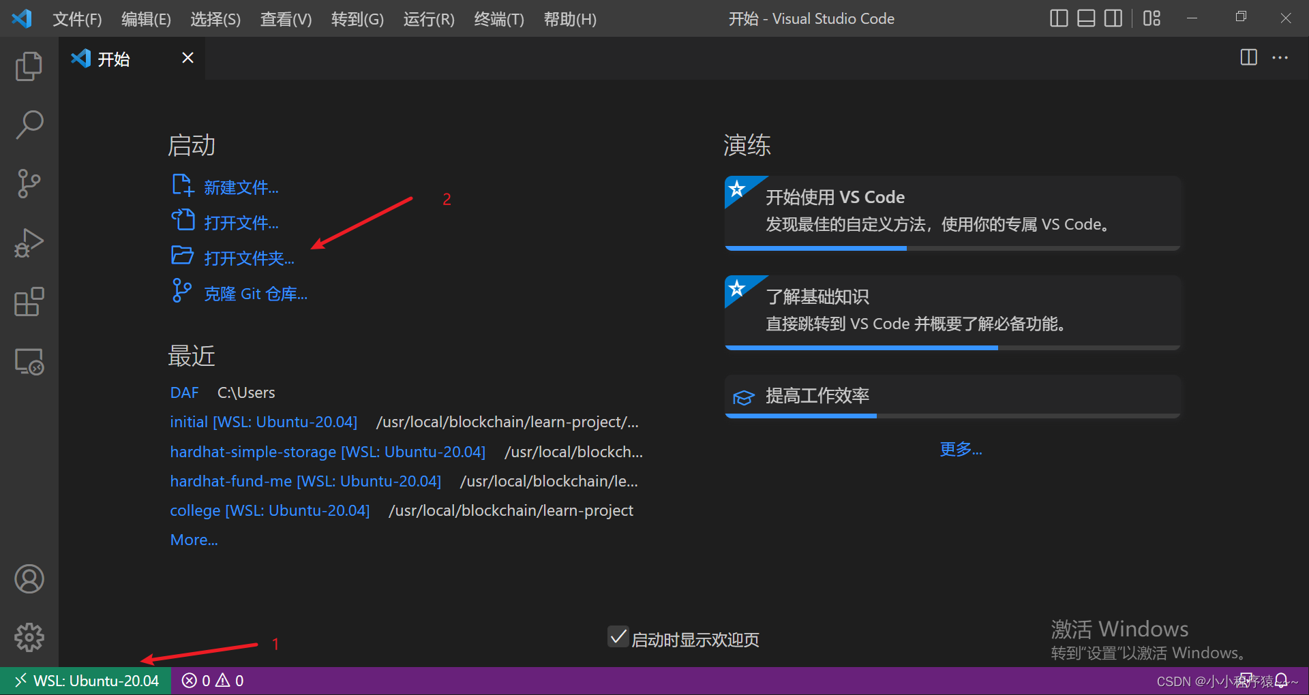Click the WSL: Ubuntu-20.04 remote indicator
Viewport: 1309px width, 695px height.
(85, 681)
